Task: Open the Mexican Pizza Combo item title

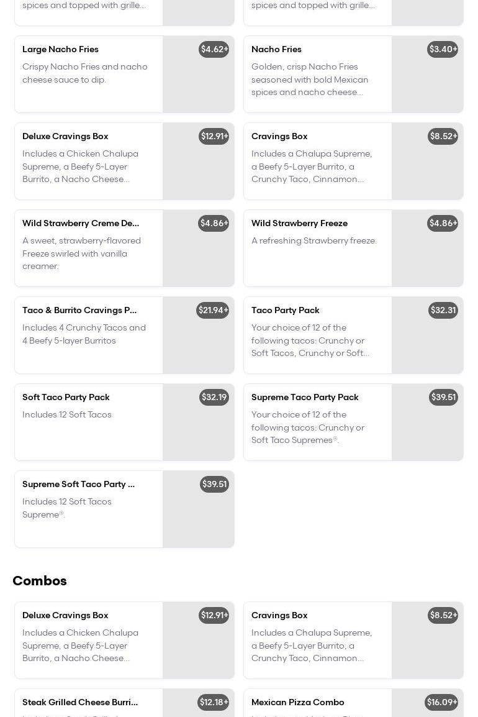Action: tap(297, 702)
